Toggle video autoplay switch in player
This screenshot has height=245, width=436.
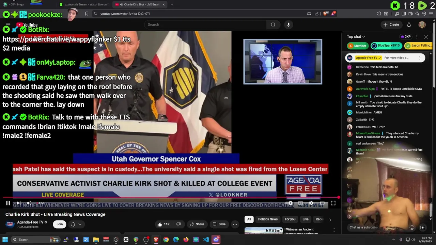coord(290,203)
